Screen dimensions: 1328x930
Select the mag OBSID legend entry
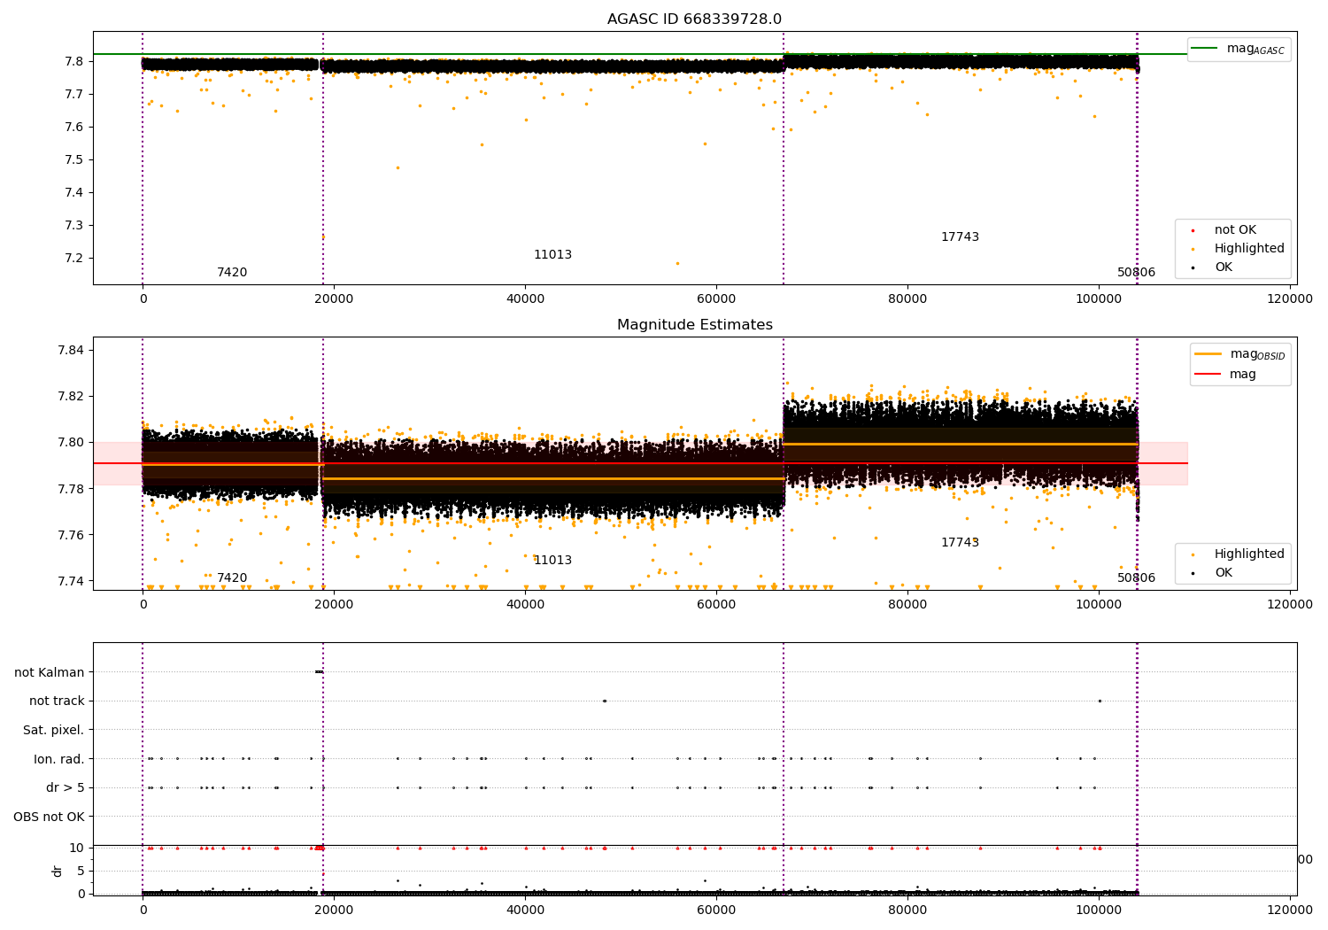1239,355
